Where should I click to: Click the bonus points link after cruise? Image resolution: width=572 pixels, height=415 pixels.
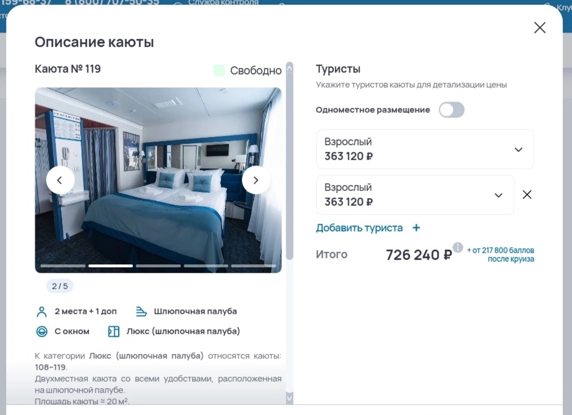point(501,255)
